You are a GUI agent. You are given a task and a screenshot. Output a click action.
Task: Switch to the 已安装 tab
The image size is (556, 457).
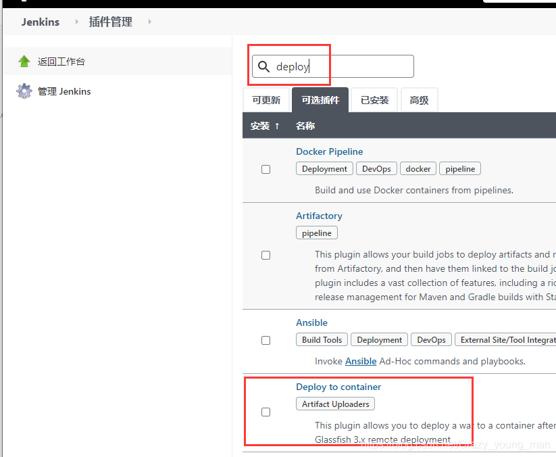pyautogui.click(x=374, y=100)
